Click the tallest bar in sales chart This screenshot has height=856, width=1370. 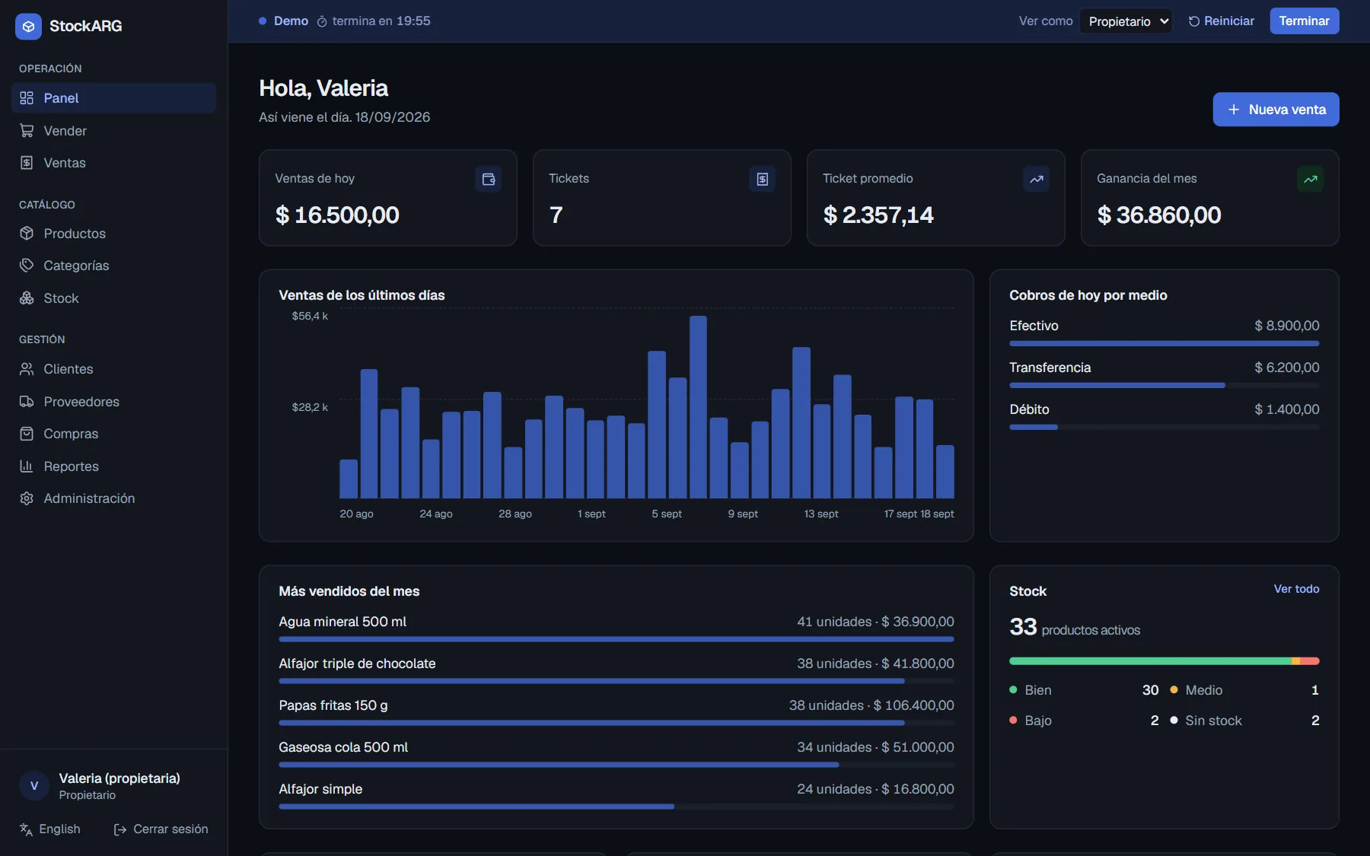pos(698,407)
